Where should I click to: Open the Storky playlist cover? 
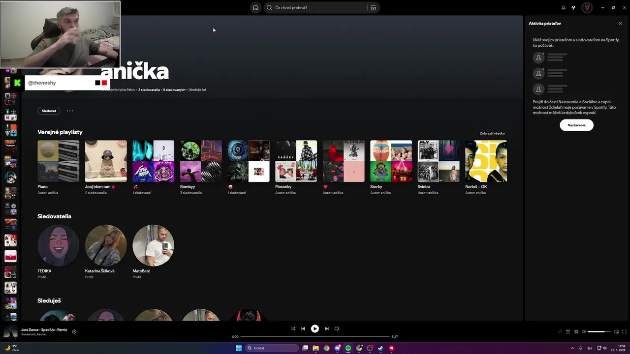391,161
